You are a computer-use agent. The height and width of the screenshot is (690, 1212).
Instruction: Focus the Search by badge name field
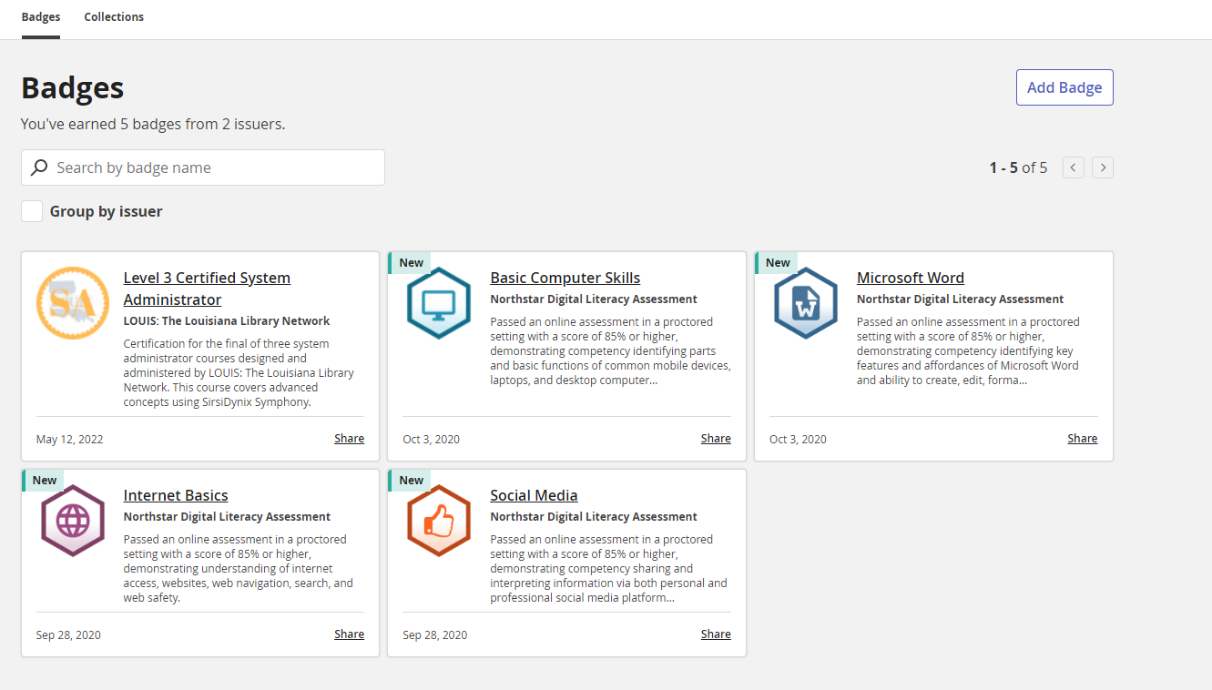pos(203,167)
